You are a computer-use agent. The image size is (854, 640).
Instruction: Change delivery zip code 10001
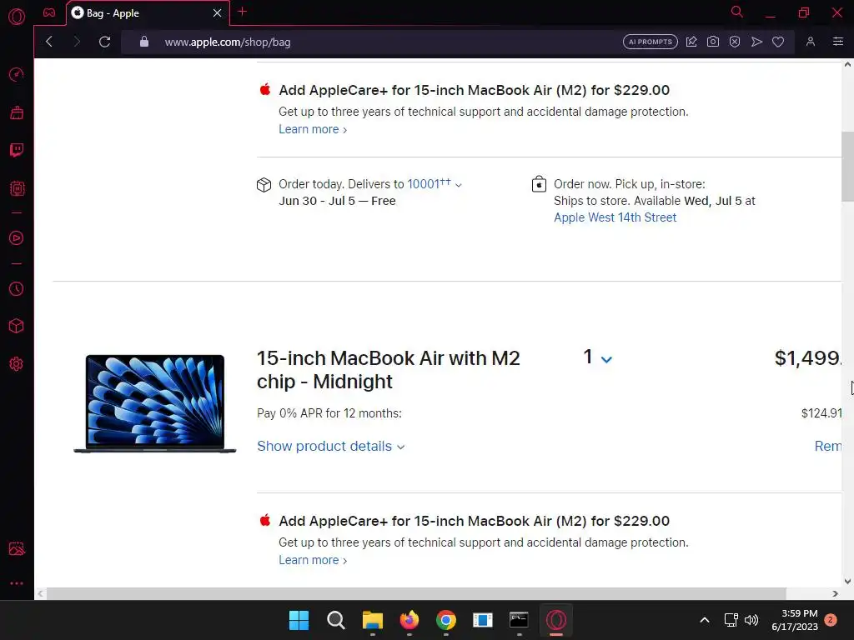pos(434,184)
